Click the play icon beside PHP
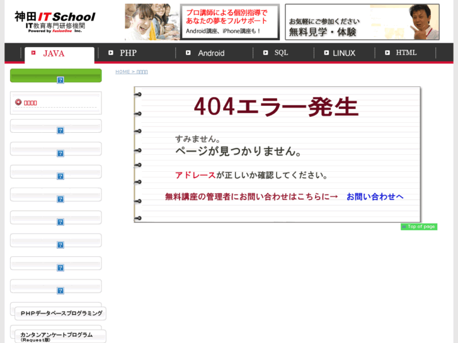The image size is (458, 343). [111, 53]
